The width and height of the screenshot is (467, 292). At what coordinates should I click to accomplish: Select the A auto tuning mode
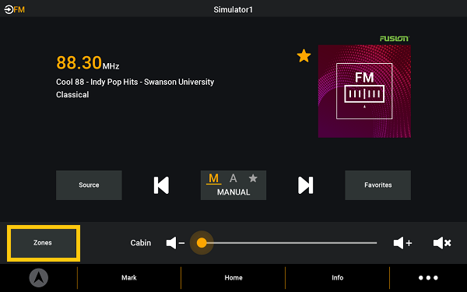233,178
